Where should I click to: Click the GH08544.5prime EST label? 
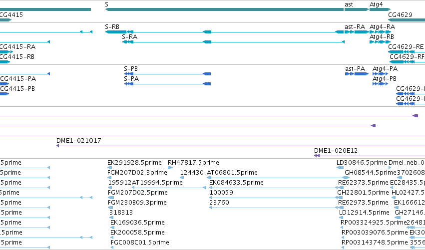(x=371, y=173)
